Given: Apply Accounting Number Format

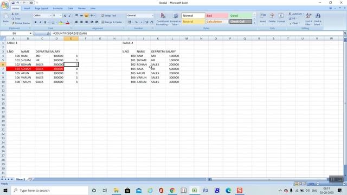Looking at the screenshot, I should click(130, 22).
